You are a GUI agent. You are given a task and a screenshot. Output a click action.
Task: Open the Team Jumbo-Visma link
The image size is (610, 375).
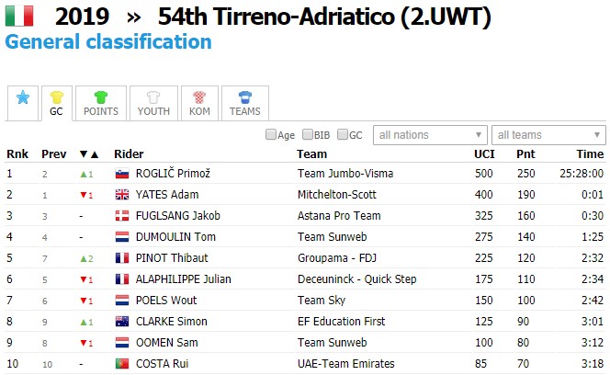338,174
